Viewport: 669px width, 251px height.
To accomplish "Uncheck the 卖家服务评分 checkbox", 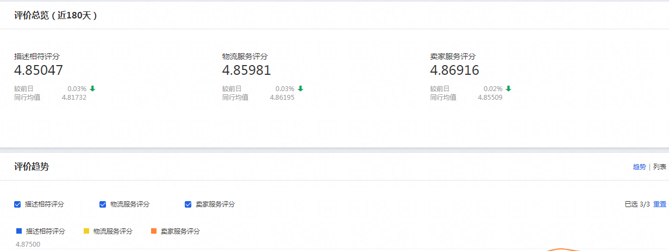I will (x=188, y=204).
